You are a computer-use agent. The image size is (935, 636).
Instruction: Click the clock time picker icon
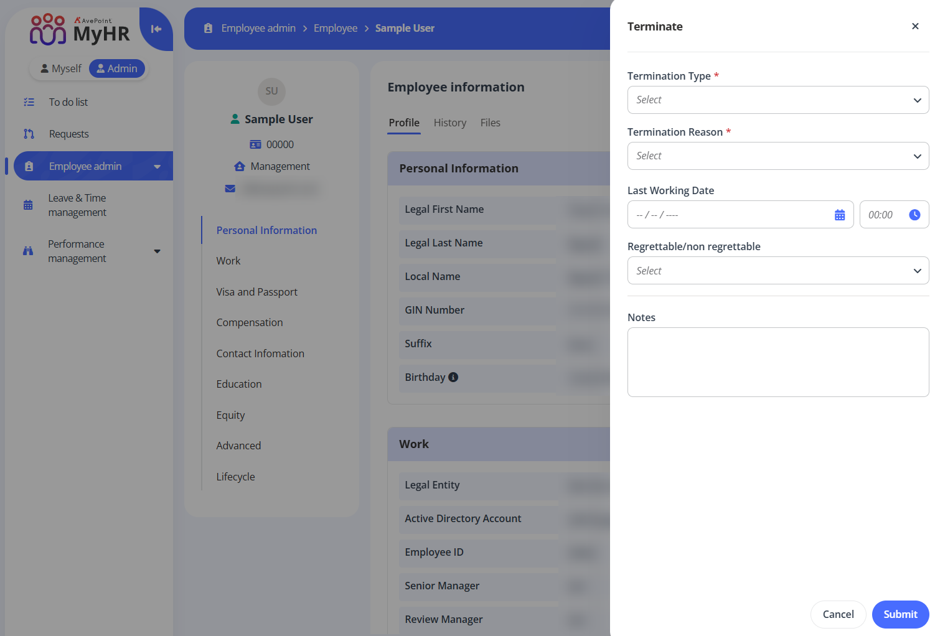tap(914, 215)
